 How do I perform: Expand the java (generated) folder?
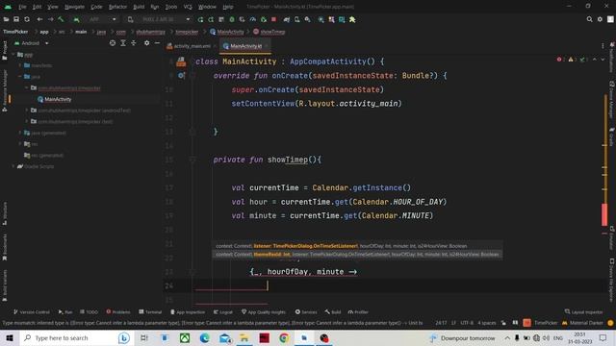[20, 133]
